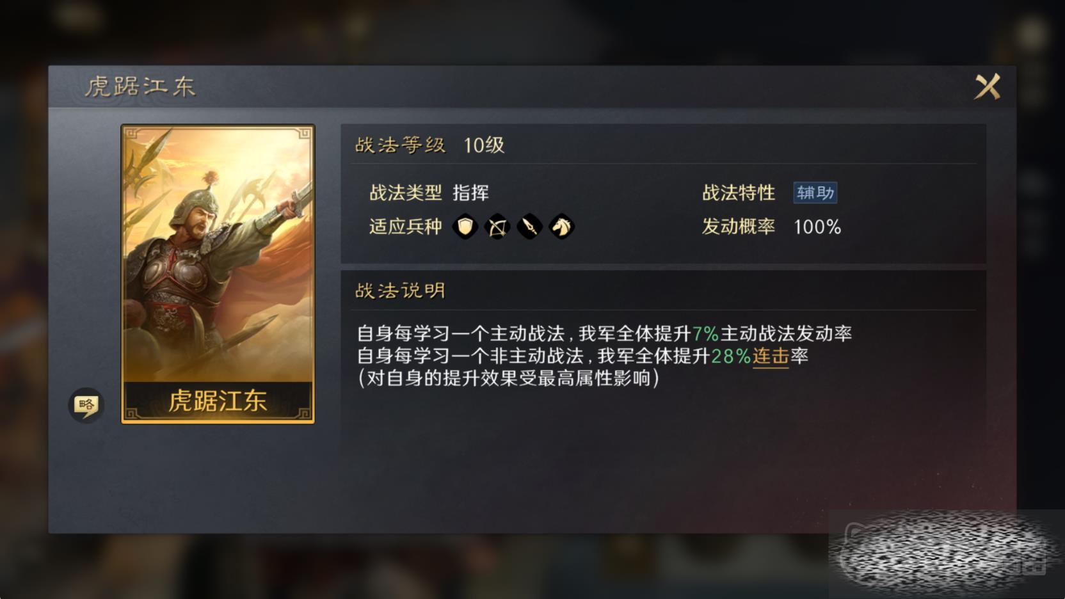Click the 发动概率 100% value
This screenshot has height=599, width=1065.
click(x=817, y=227)
